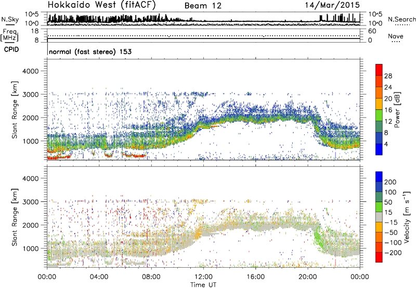Click the '4' tick on Power colorbar
This screenshot has height=288, width=416.
click(x=386, y=144)
